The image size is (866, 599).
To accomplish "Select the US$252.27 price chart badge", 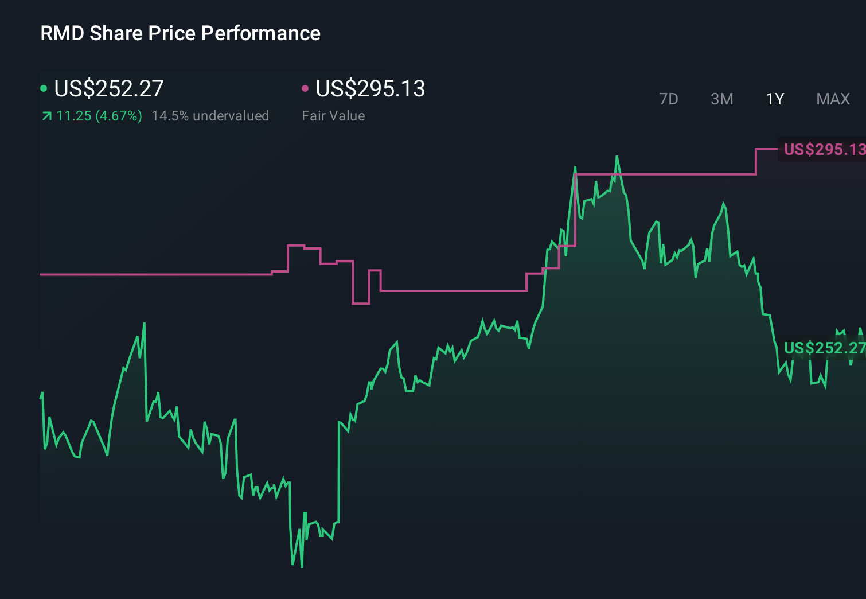I will [825, 348].
